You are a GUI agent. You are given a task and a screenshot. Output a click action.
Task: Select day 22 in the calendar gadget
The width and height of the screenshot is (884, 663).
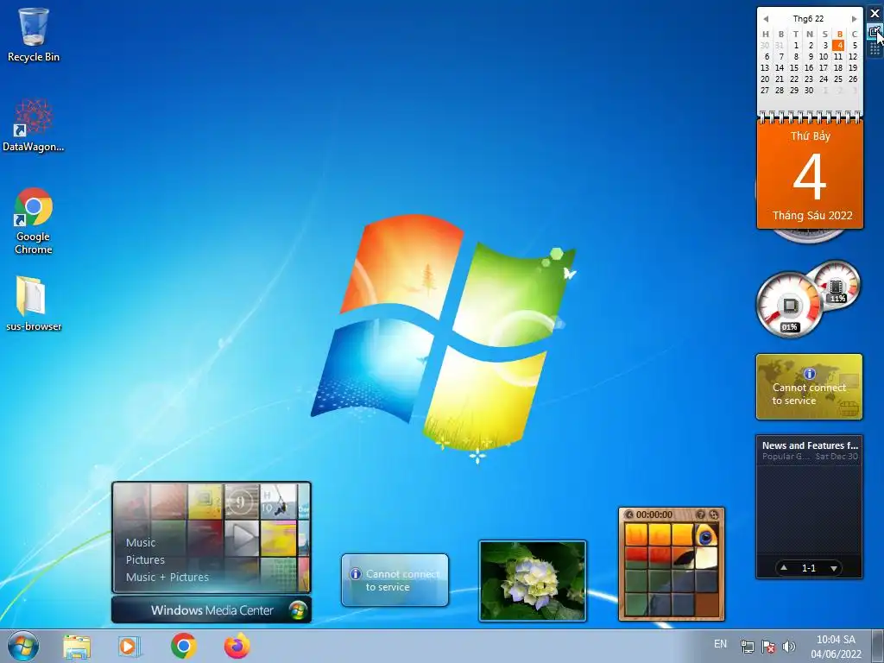[794, 79]
